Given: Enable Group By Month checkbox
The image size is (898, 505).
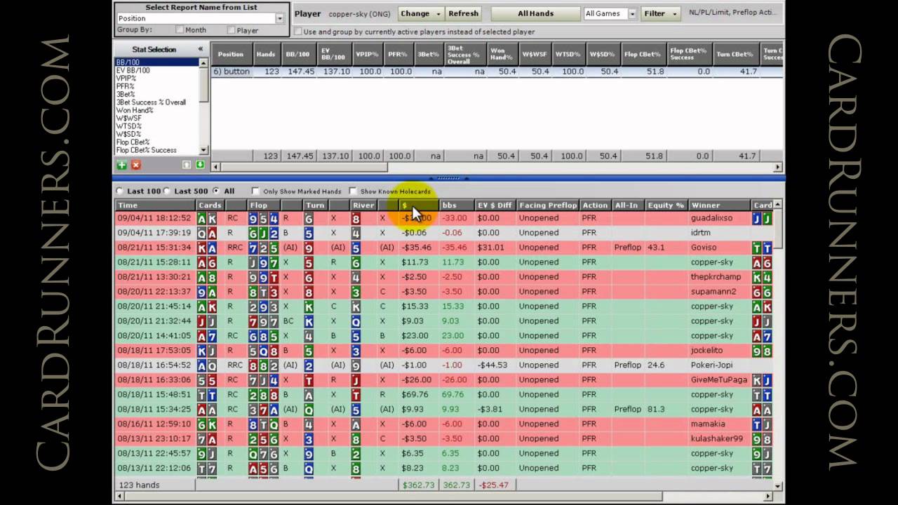Looking at the screenshot, I should tap(180, 30).
